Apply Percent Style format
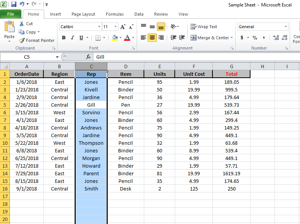Screen dimensions: 300x224 pos(255,38)
